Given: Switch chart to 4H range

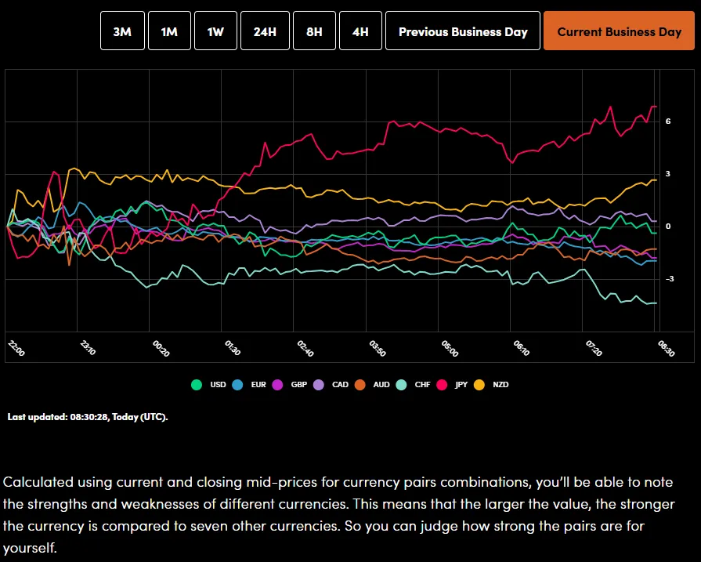Looking at the screenshot, I should [360, 31].
